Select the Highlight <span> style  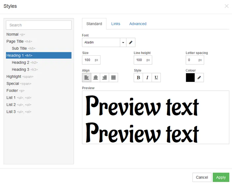[x=39, y=76]
